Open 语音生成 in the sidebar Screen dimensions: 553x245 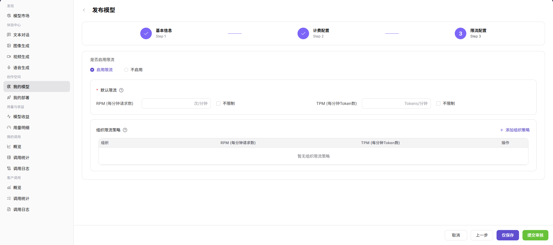[37, 67]
